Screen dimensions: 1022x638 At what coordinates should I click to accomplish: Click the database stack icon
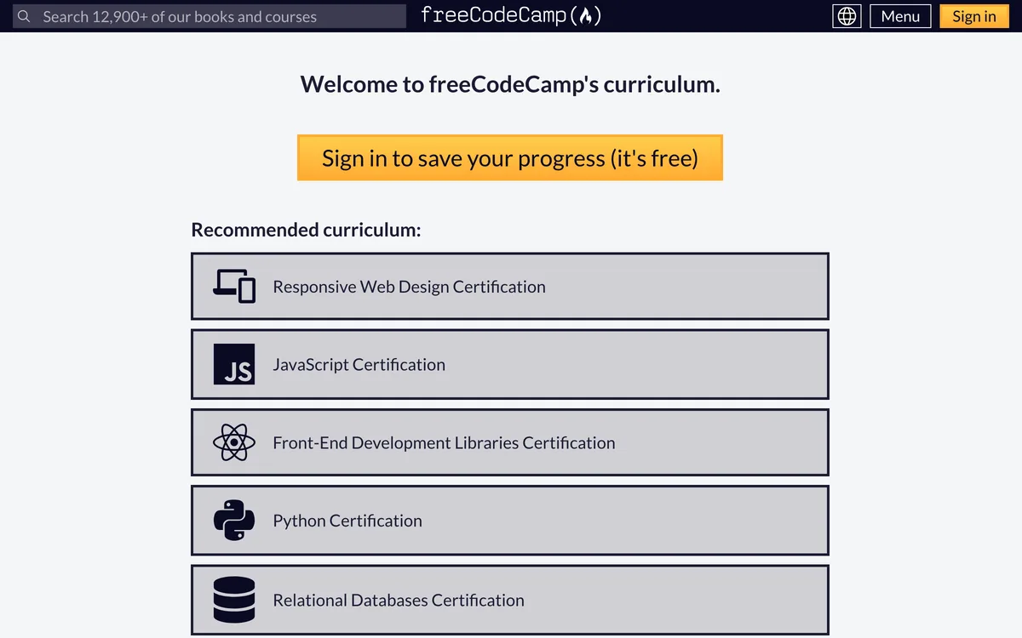click(234, 600)
